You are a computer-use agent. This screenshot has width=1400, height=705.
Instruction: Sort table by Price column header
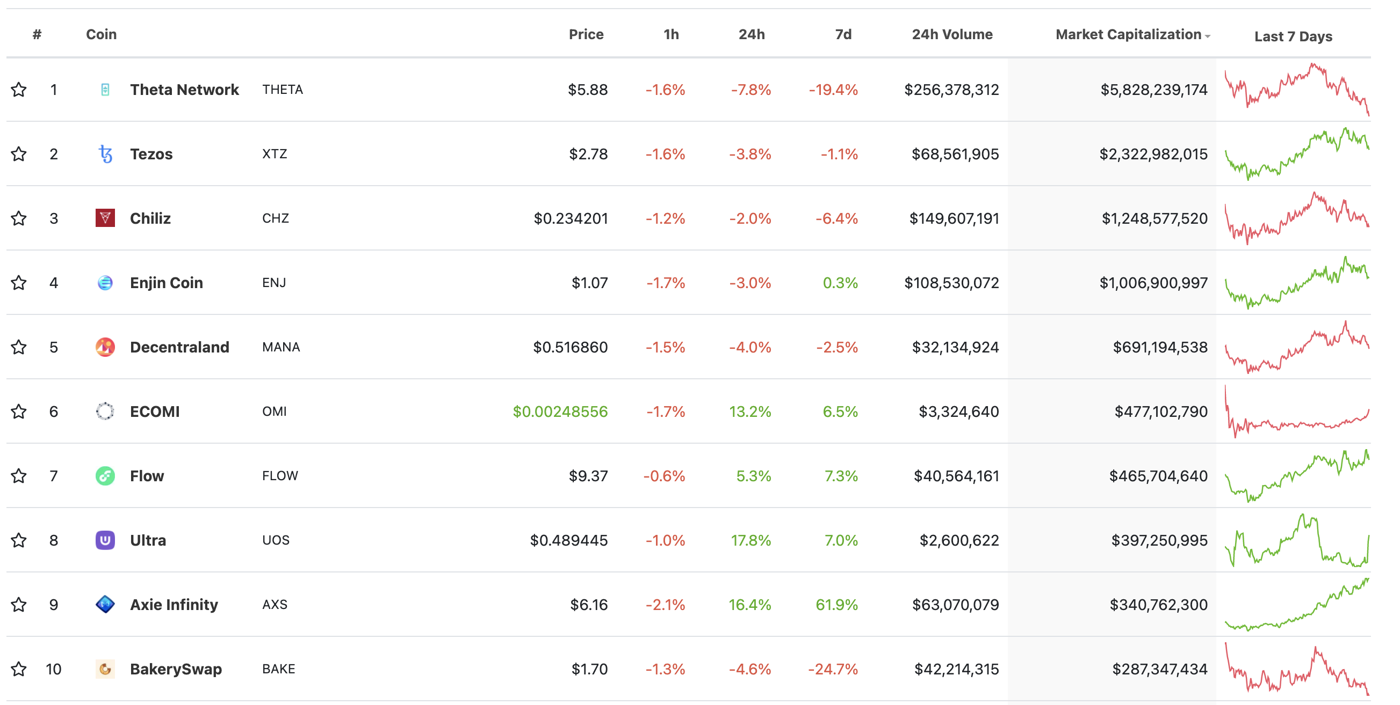point(586,35)
